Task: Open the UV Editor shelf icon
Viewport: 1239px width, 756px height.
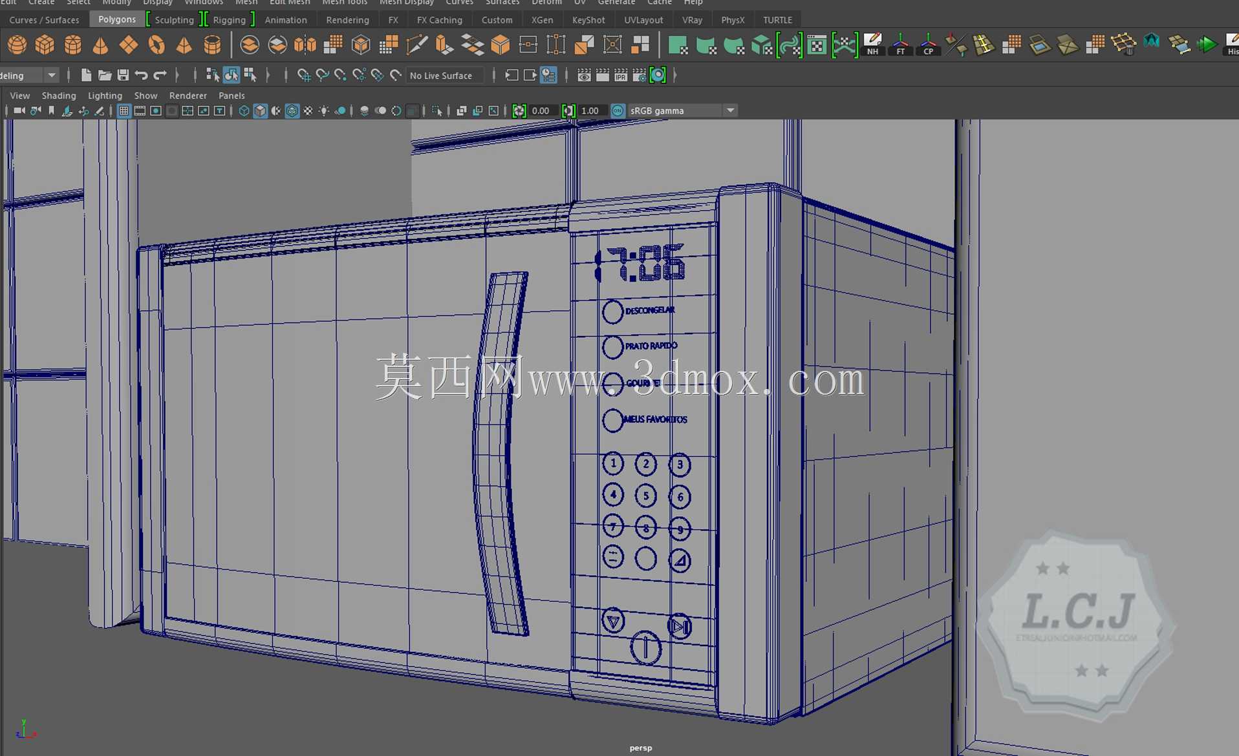Action: coord(817,45)
